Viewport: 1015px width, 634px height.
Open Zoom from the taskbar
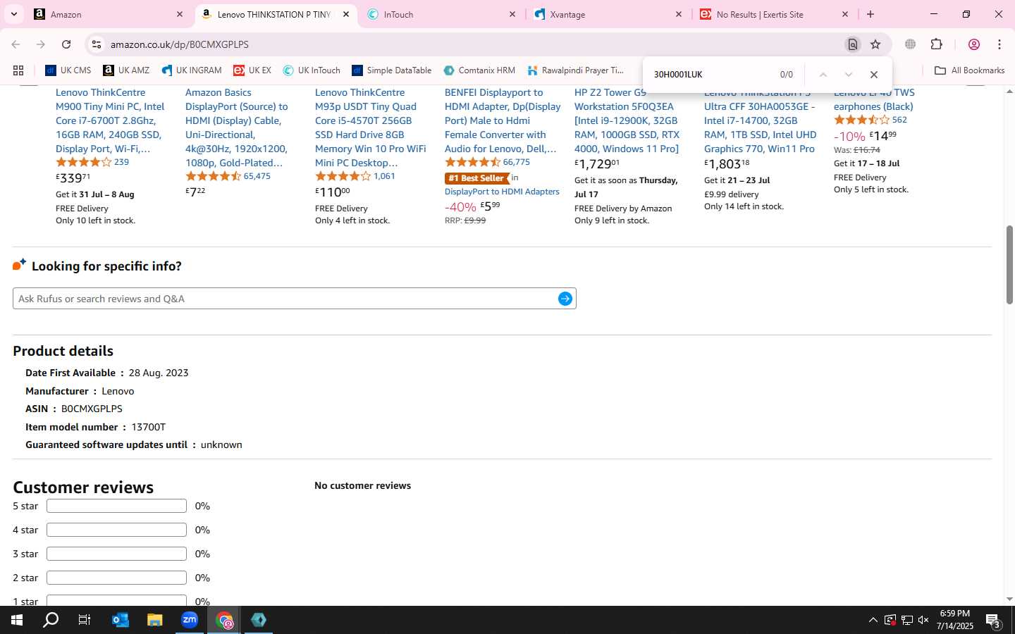(190, 620)
